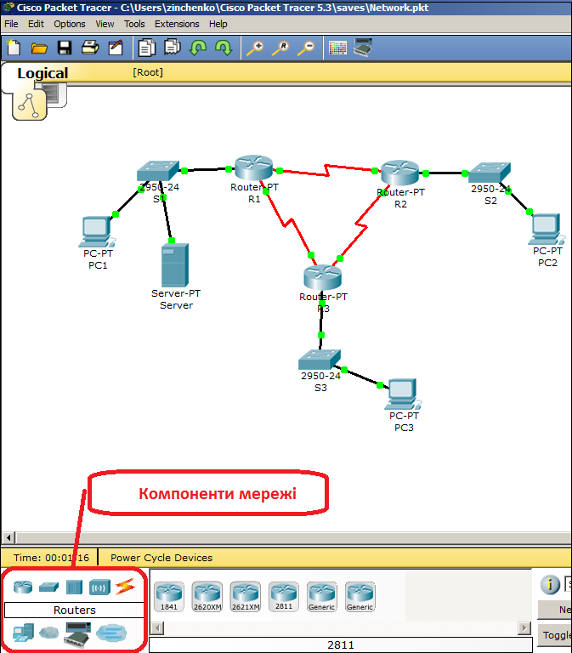Viewport: 572px width, 653px height.
Task: Click the Redo green arrow icon
Action: [224, 48]
